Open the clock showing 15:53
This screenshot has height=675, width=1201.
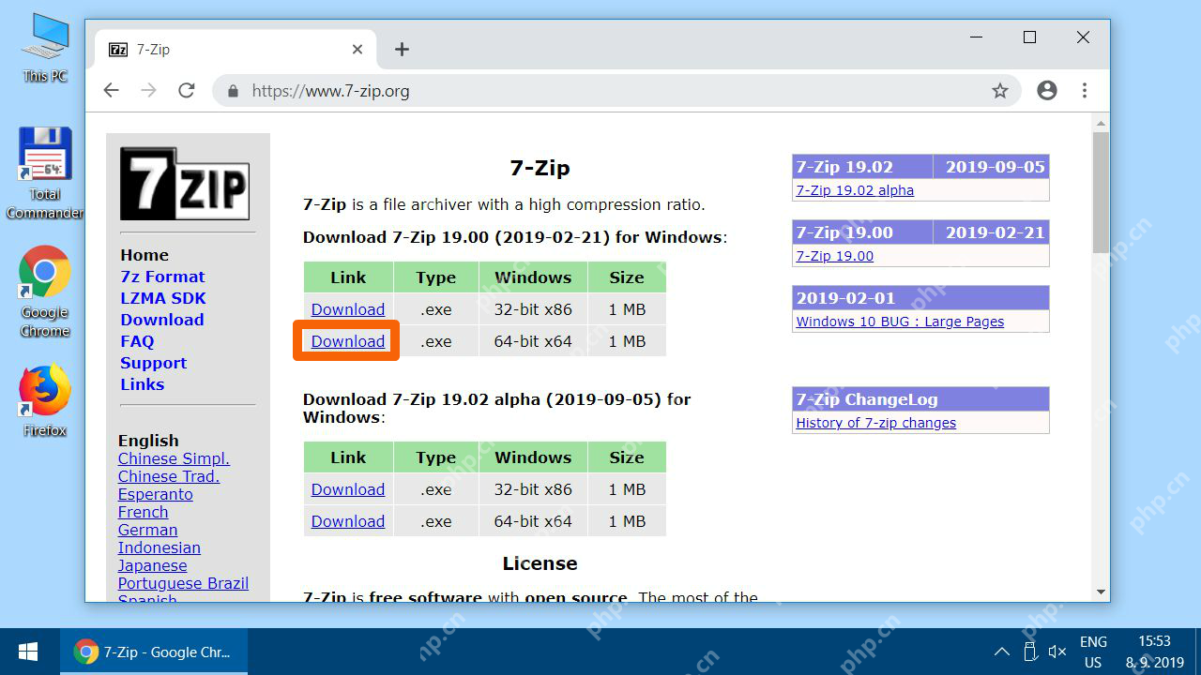[x=1155, y=652]
